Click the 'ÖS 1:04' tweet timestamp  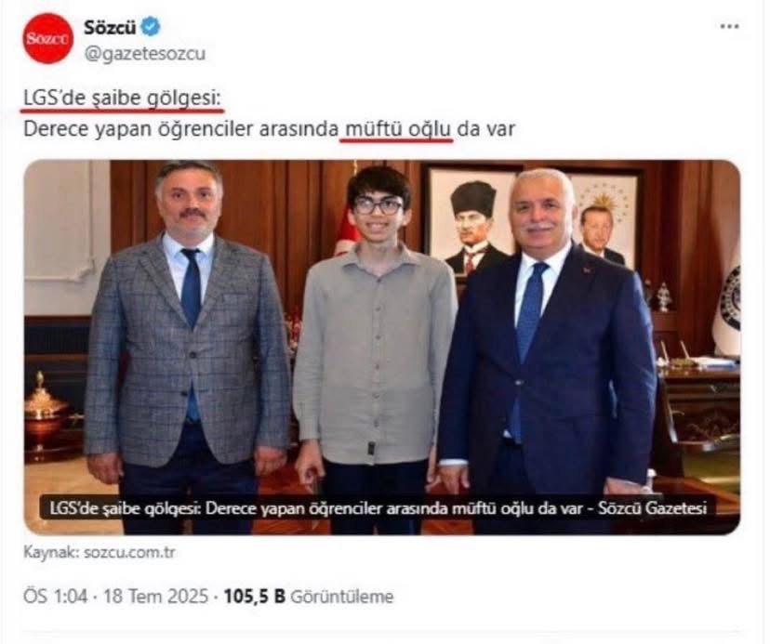click(56, 597)
